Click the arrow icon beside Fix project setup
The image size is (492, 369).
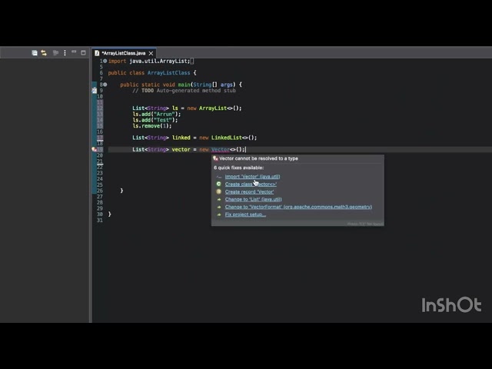click(x=218, y=214)
